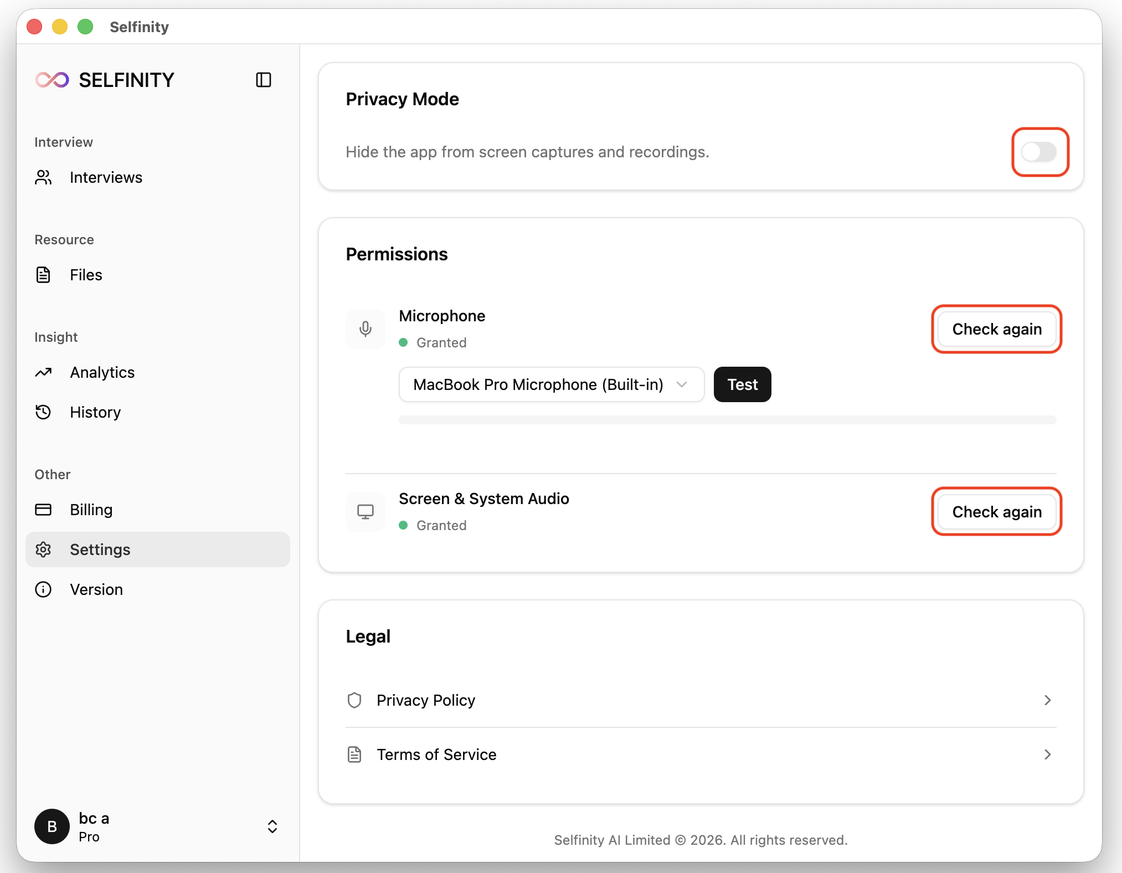Click the screen monitor permission icon

point(366,512)
